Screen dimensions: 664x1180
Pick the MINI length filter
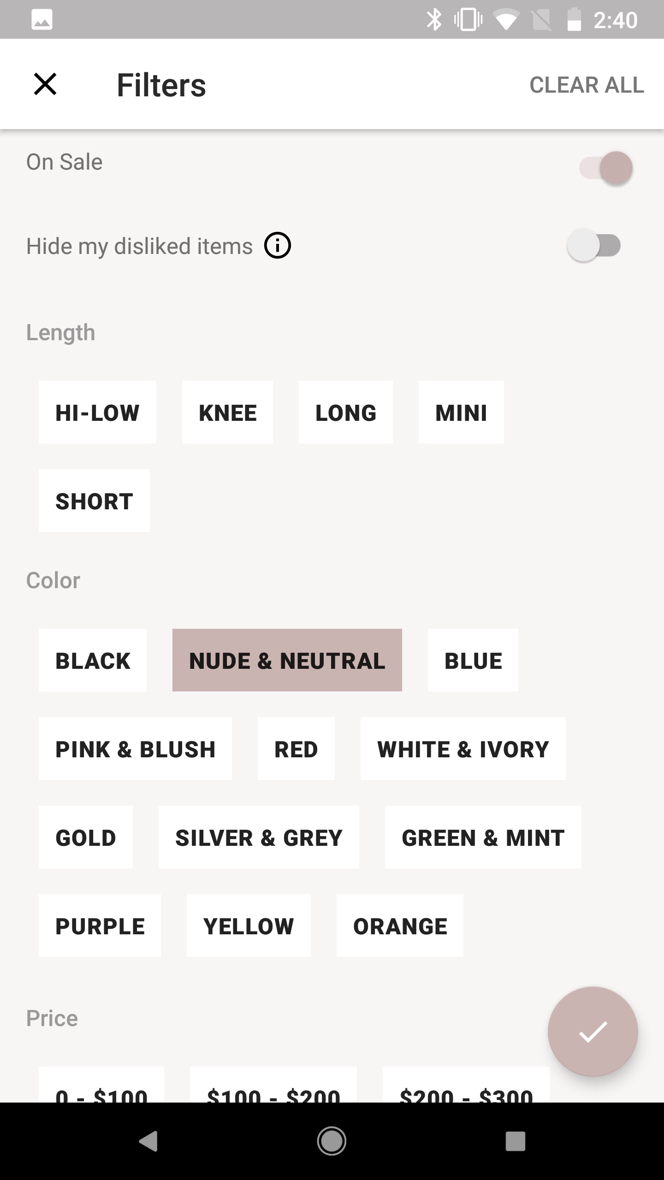coord(461,412)
